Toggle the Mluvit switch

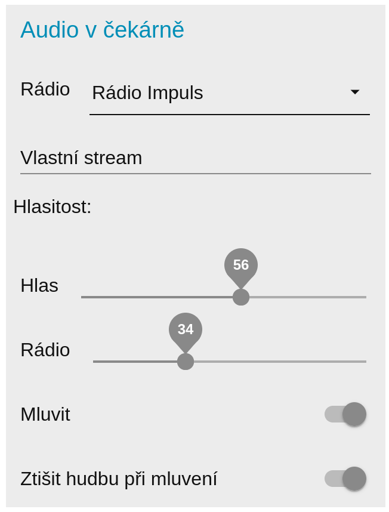click(345, 414)
